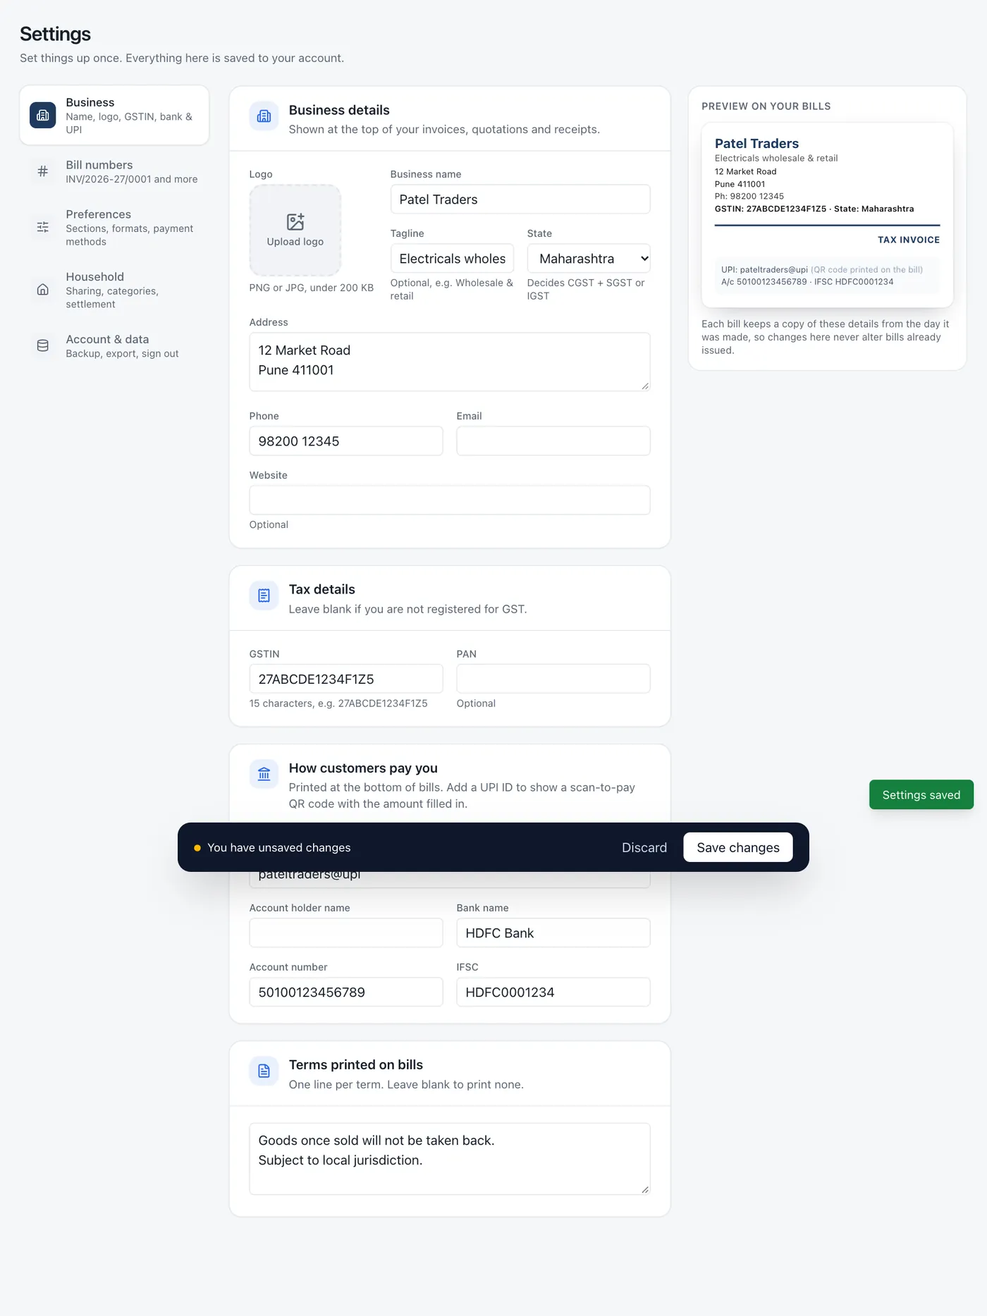
Task: Click the Tax details receipt icon
Action: [x=264, y=596]
